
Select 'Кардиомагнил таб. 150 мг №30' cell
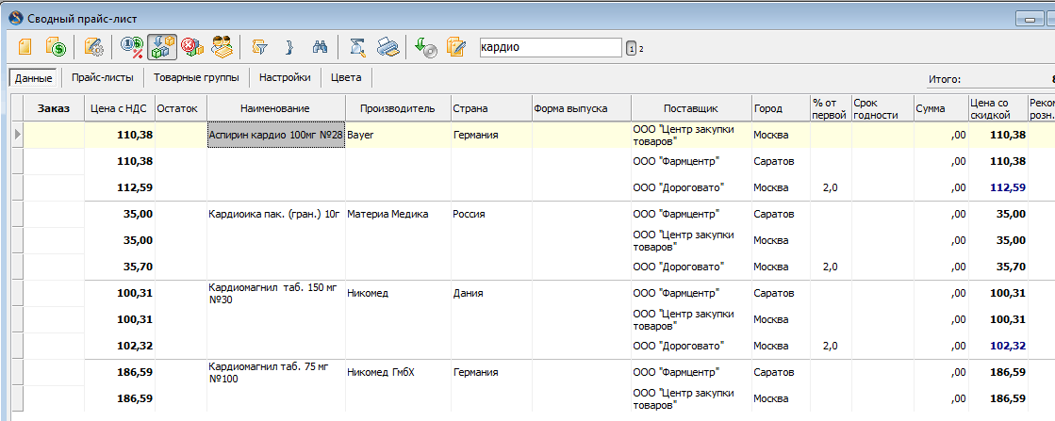pos(276,293)
